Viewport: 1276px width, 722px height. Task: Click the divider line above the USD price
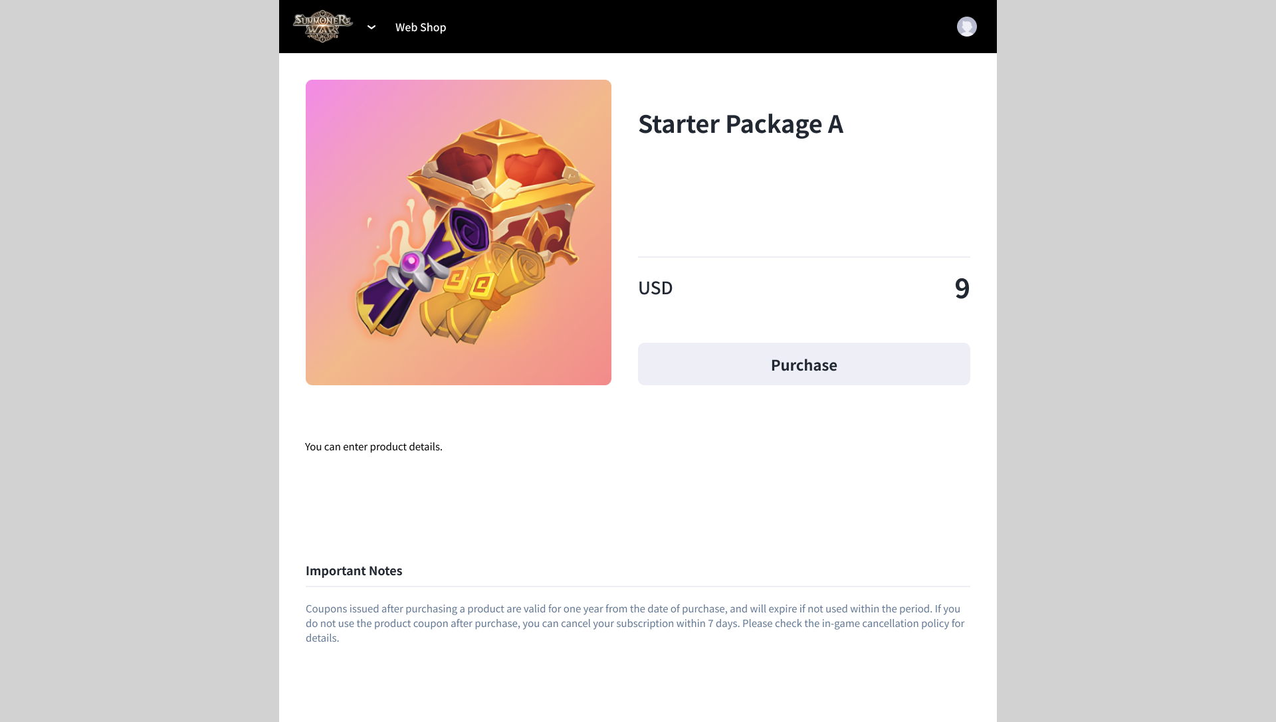804,257
